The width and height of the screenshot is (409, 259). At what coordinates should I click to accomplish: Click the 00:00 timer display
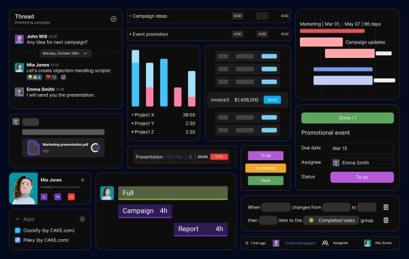tap(202, 157)
